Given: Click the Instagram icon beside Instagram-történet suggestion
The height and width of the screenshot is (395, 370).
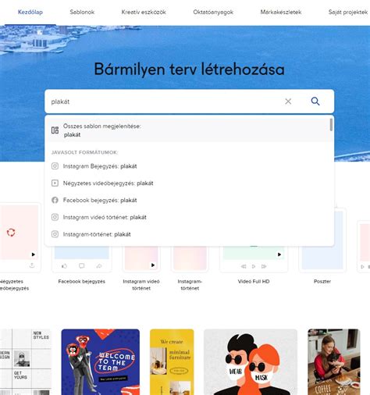Looking at the screenshot, I should 55,234.
